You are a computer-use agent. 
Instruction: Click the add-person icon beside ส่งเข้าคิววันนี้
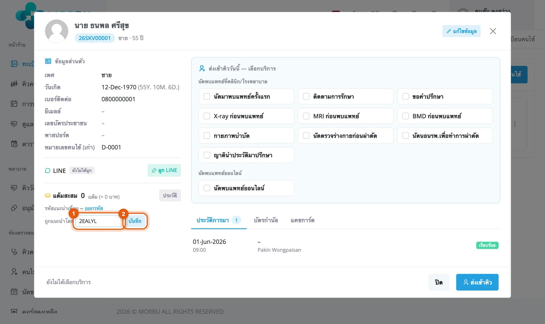(202, 68)
